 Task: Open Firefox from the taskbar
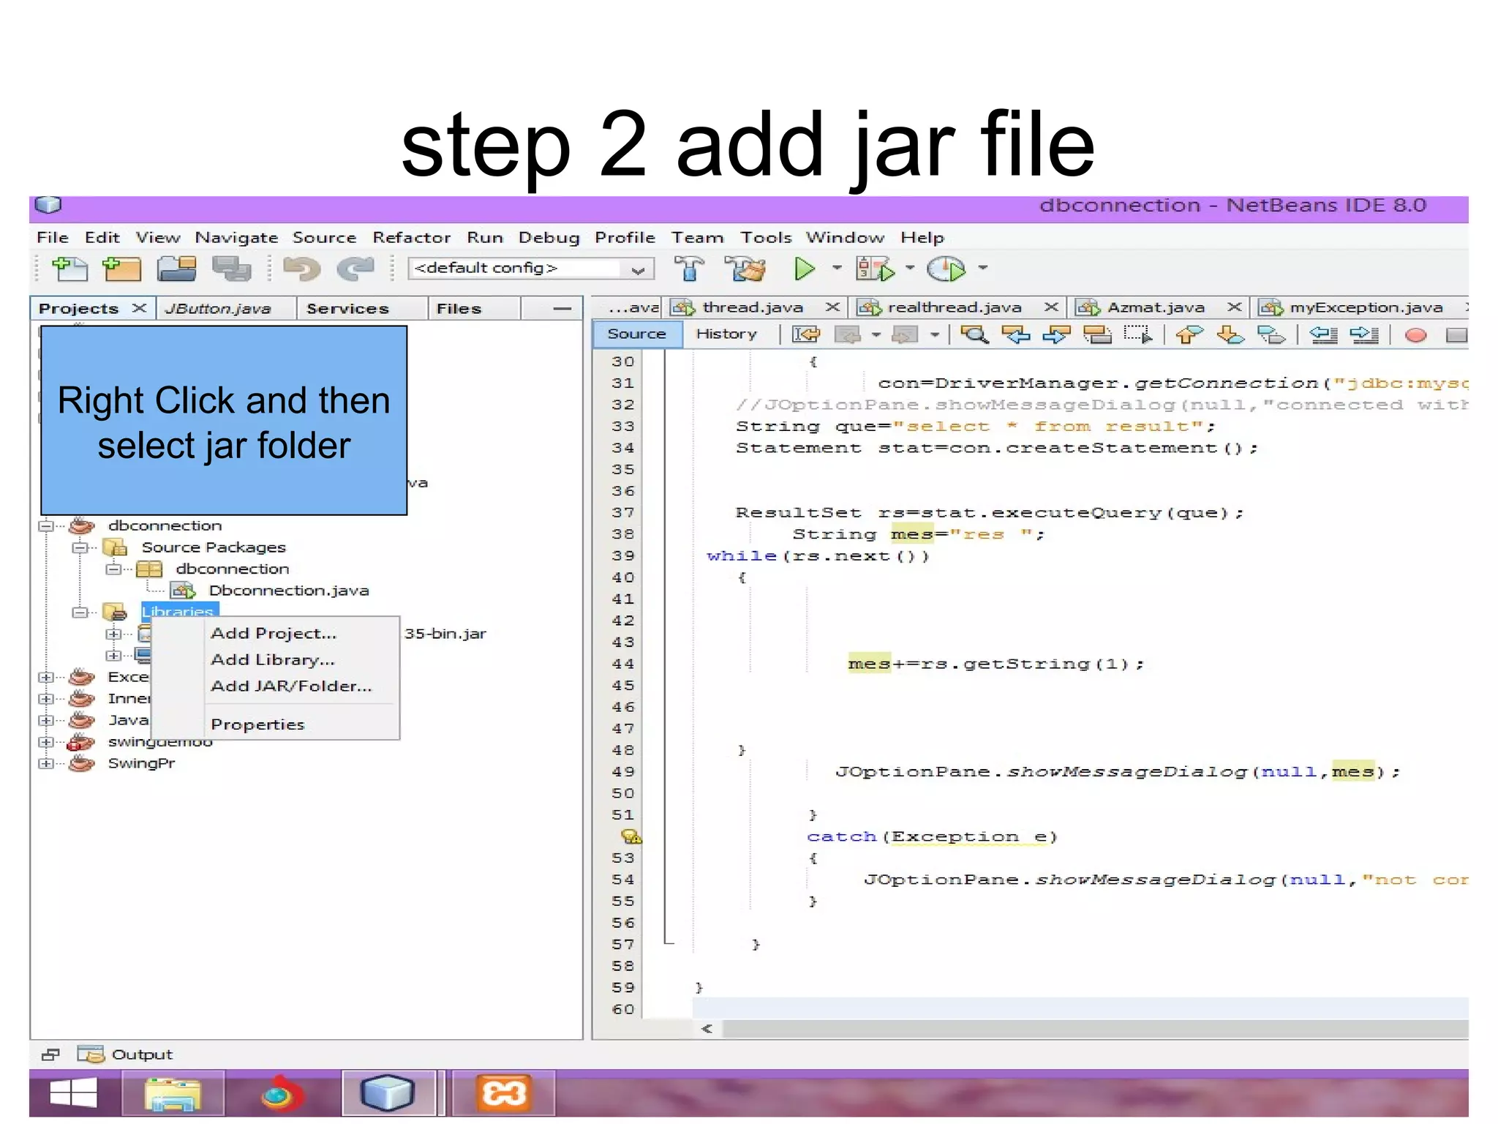[x=281, y=1094]
